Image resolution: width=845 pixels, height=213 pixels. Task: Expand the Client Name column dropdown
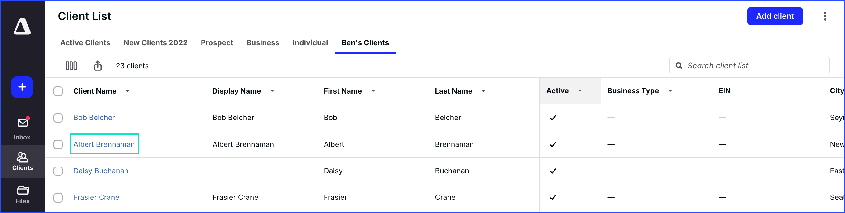point(128,91)
